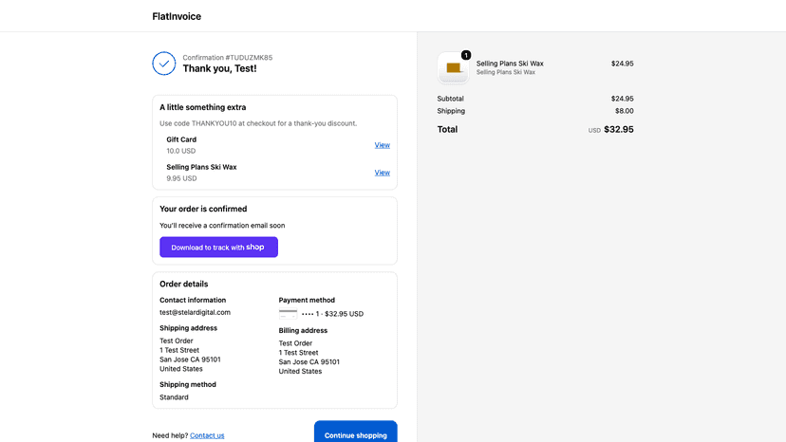Click the Shipping address label

(189, 328)
